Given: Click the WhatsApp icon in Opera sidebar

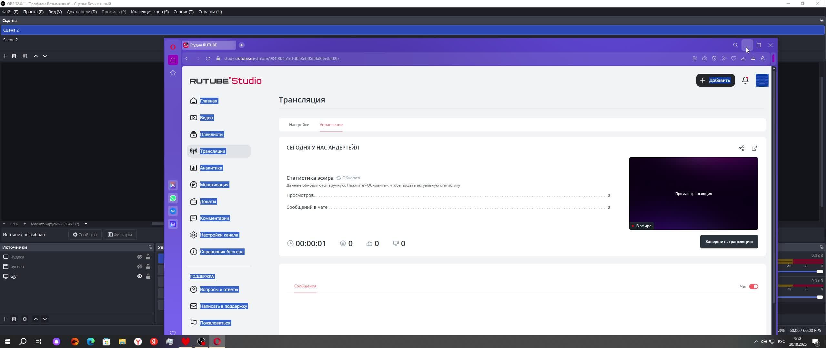Looking at the screenshot, I should 173,198.
